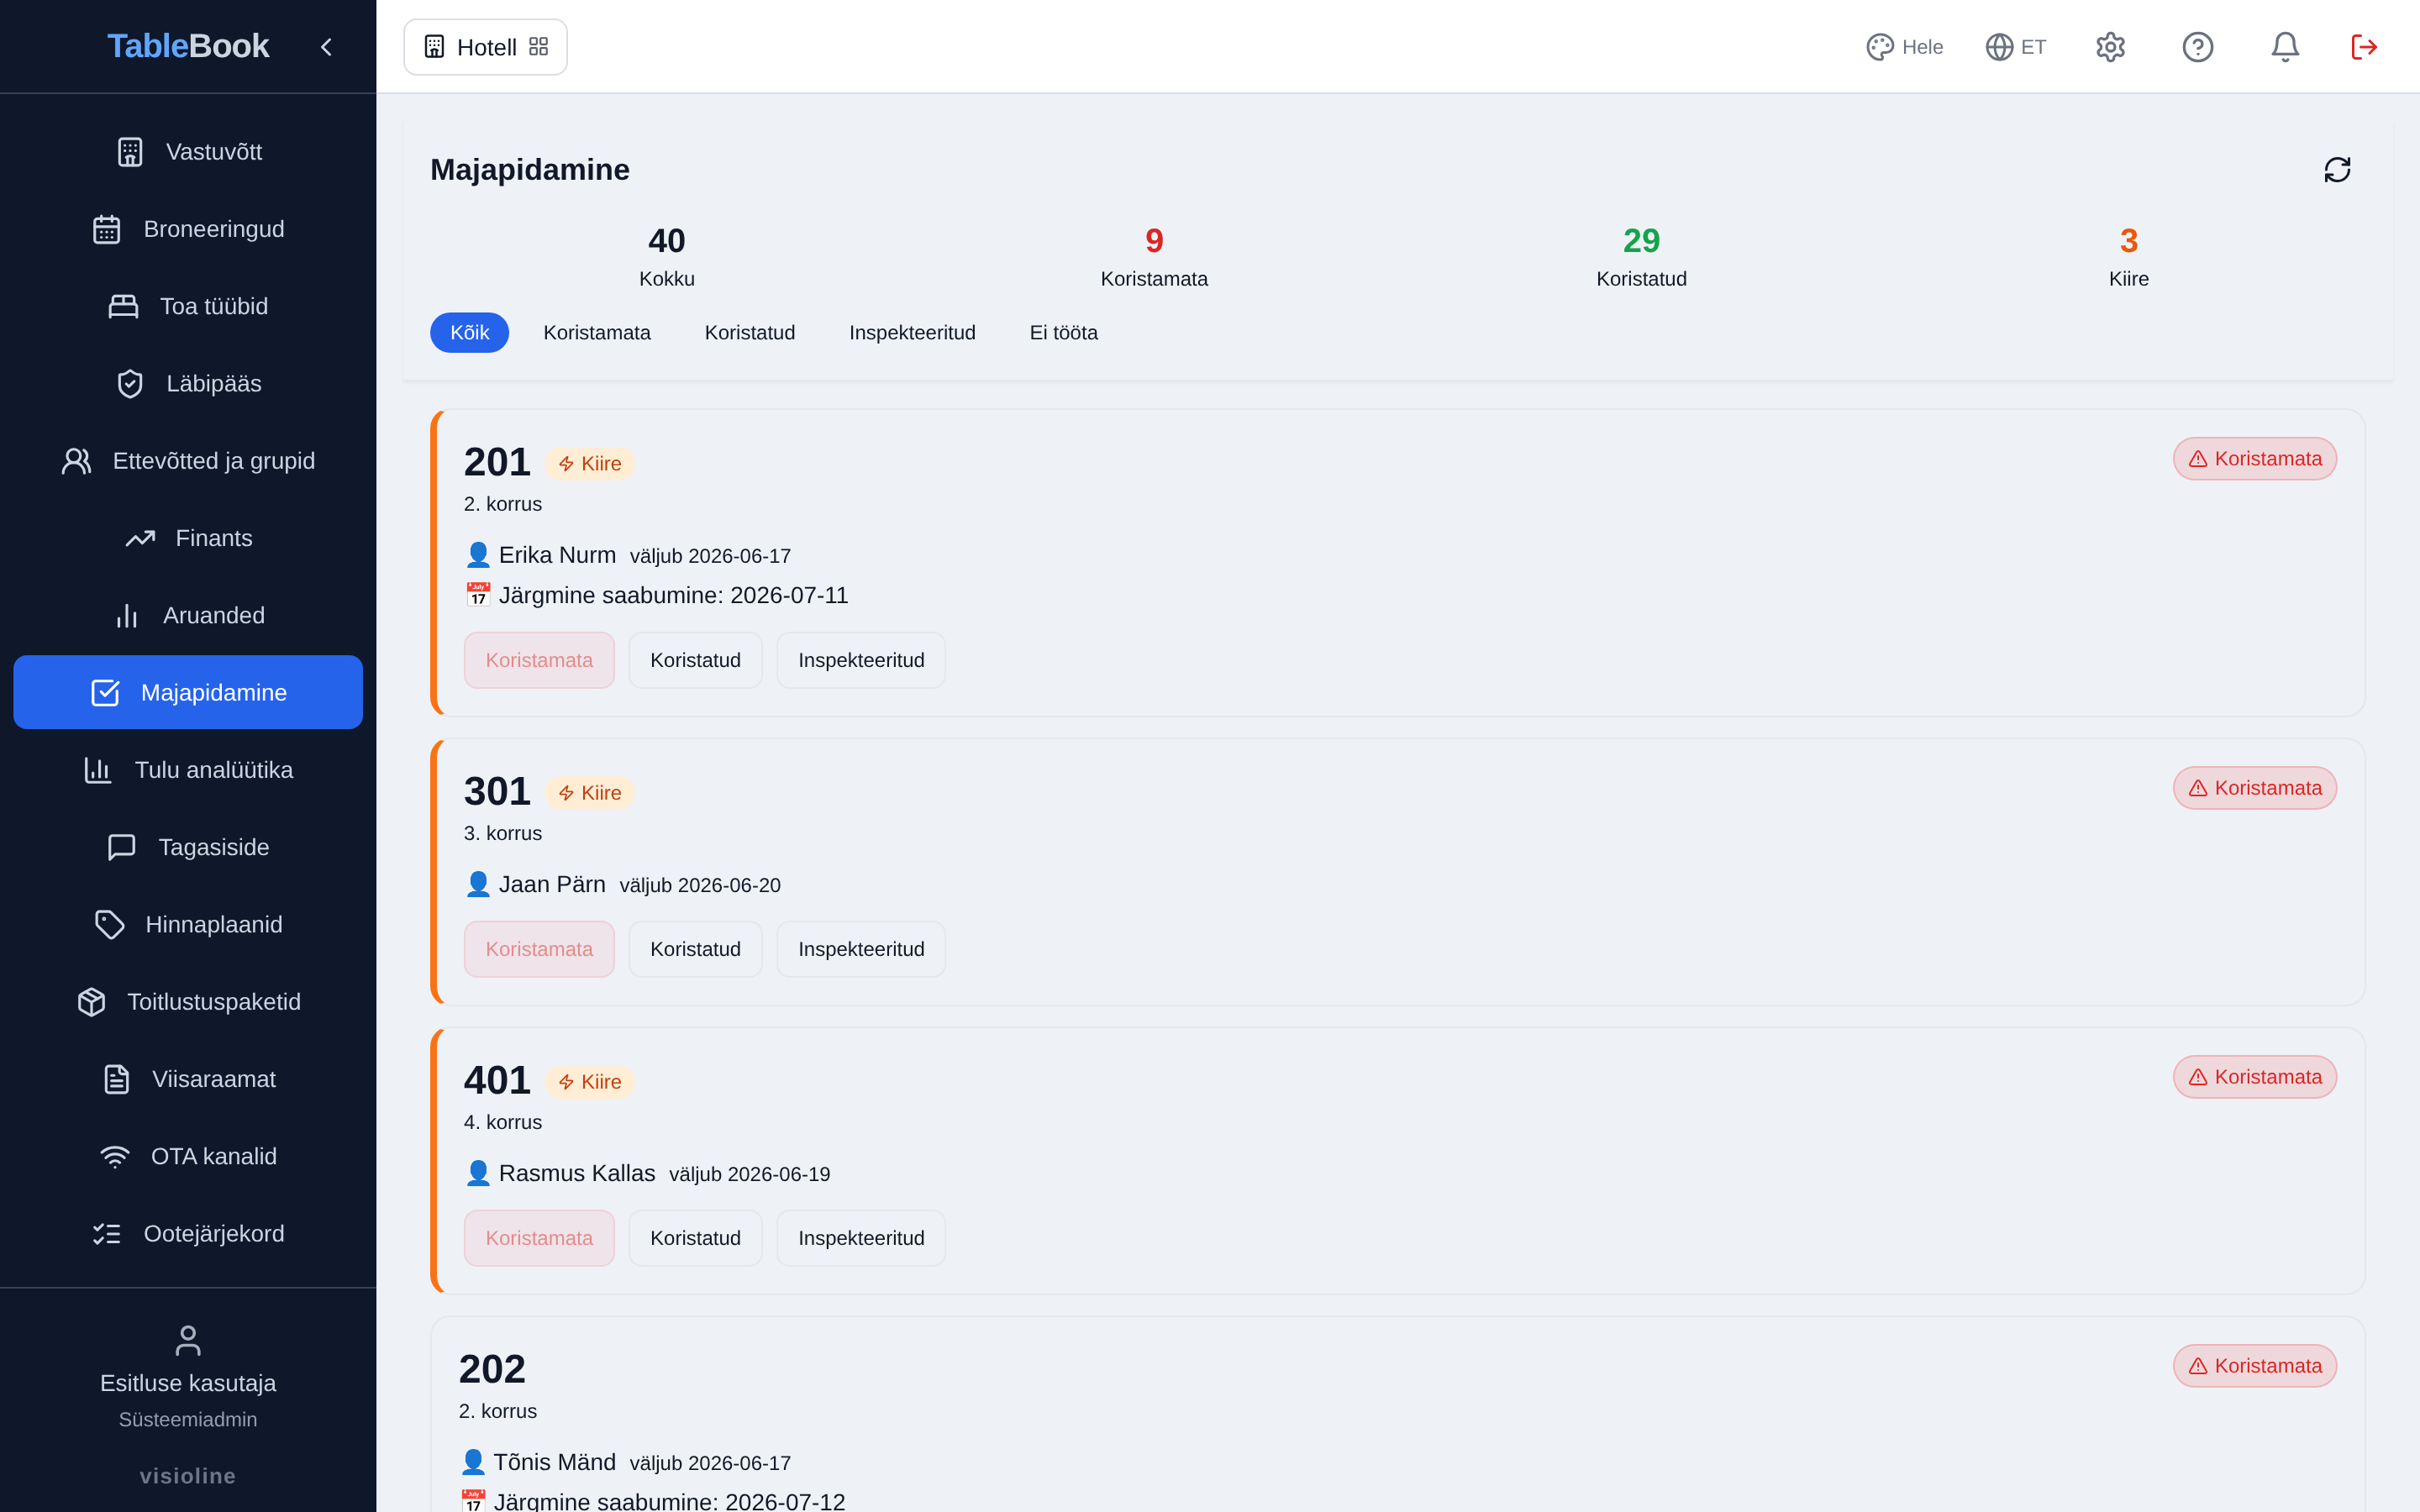The image size is (2420, 1512).
Task: Select the Inspekteeritud filter tab
Action: (912, 333)
